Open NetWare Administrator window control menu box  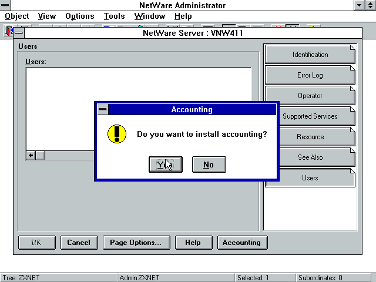(5, 5)
